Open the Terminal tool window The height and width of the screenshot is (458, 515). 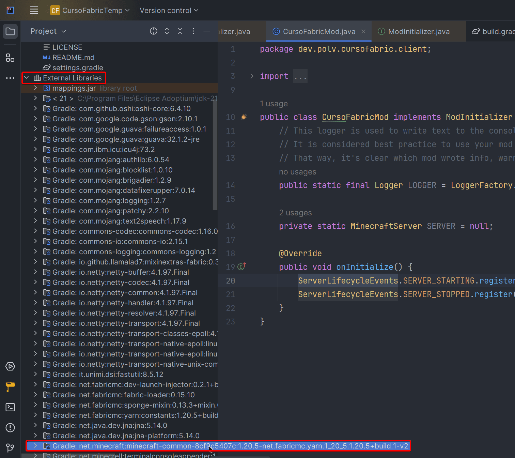click(x=10, y=407)
